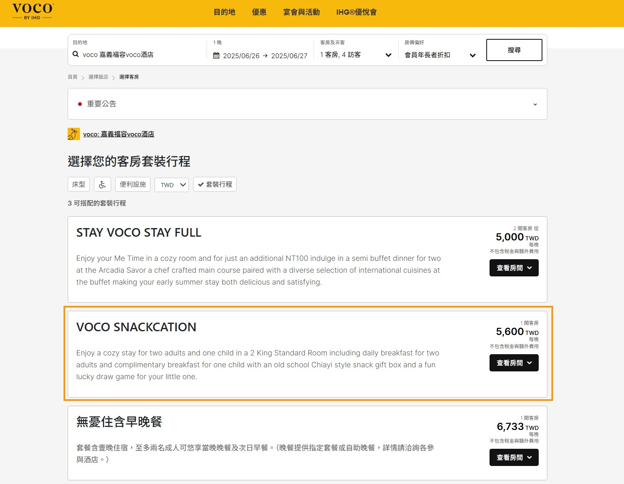This screenshot has width=624, height=484.
Task: Expand 查看房間 for 無憂住含早晚餐
Action: [514, 457]
